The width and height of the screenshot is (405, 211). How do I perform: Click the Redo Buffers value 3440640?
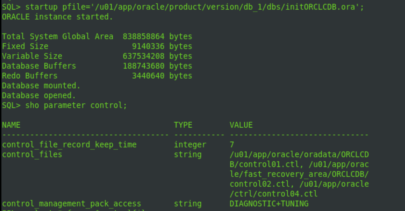click(x=148, y=76)
